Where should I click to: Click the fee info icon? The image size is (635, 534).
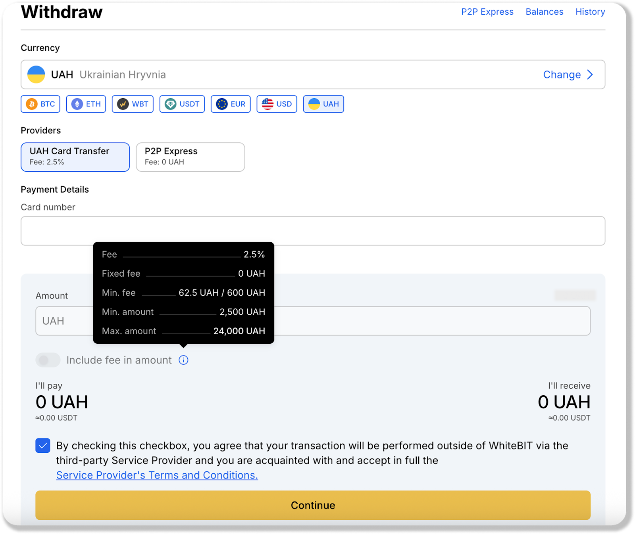click(x=183, y=360)
